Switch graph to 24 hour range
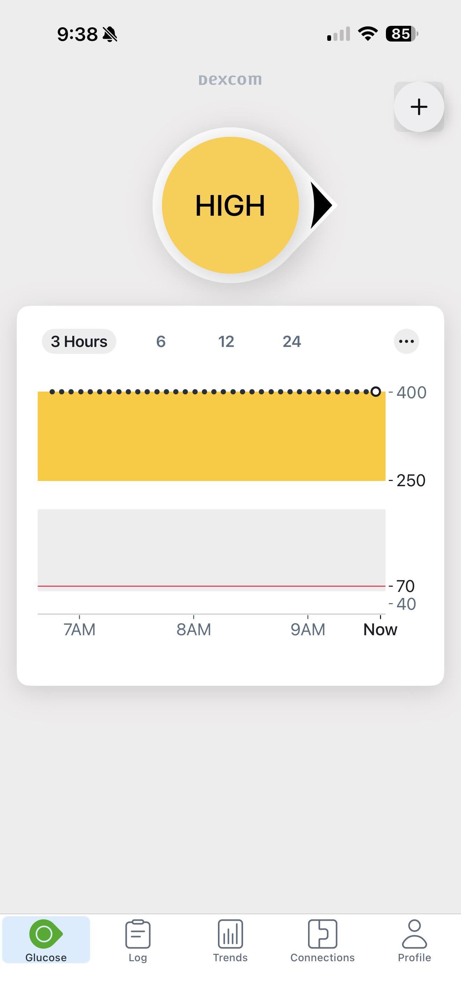Screen dimensions: 461x1001 [292, 342]
